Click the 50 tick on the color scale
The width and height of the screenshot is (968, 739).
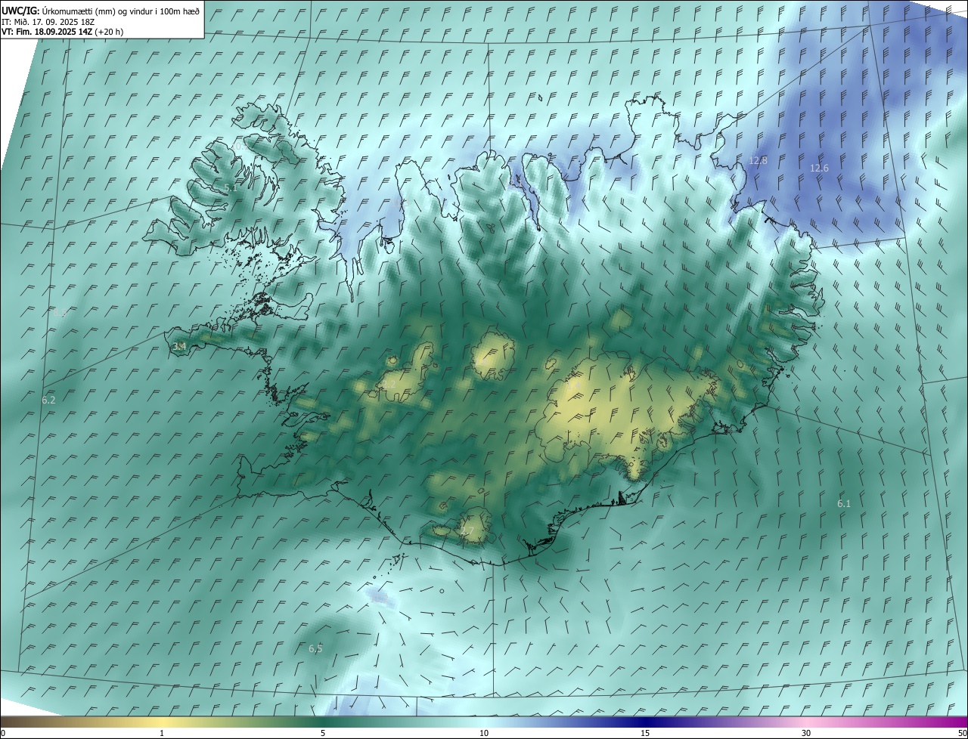[x=962, y=733]
